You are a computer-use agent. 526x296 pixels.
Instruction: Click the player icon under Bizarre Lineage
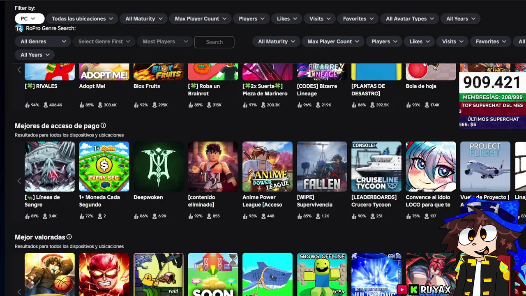[x=318, y=105]
